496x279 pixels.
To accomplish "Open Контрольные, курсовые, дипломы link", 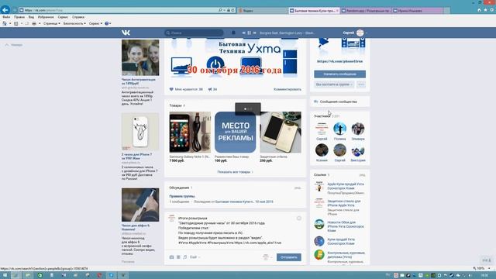I will pos(346,255).
